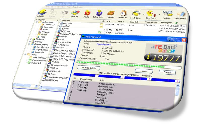The image size is (200, 128).
Task: Open the Registration menu
Action: (x=78, y=7)
